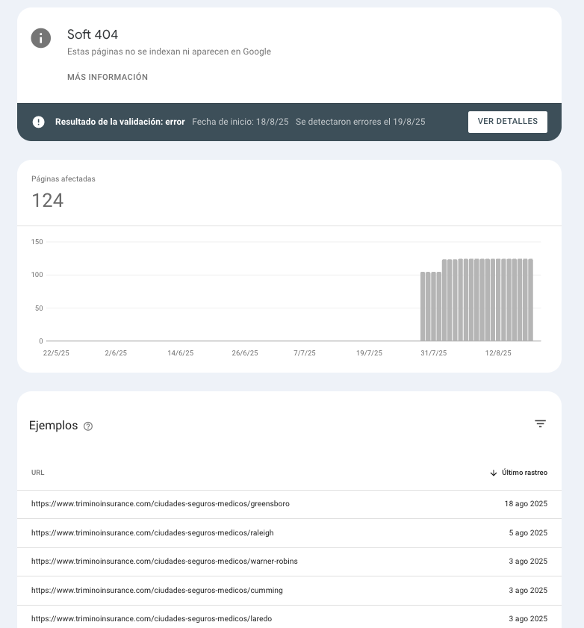Click the Páginas afectadas 124 count
584x628 pixels.
(x=48, y=200)
